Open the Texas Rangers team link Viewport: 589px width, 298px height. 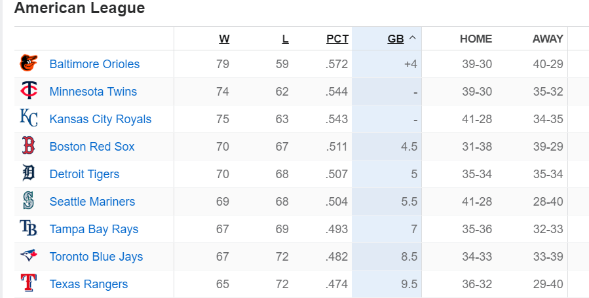(88, 284)
